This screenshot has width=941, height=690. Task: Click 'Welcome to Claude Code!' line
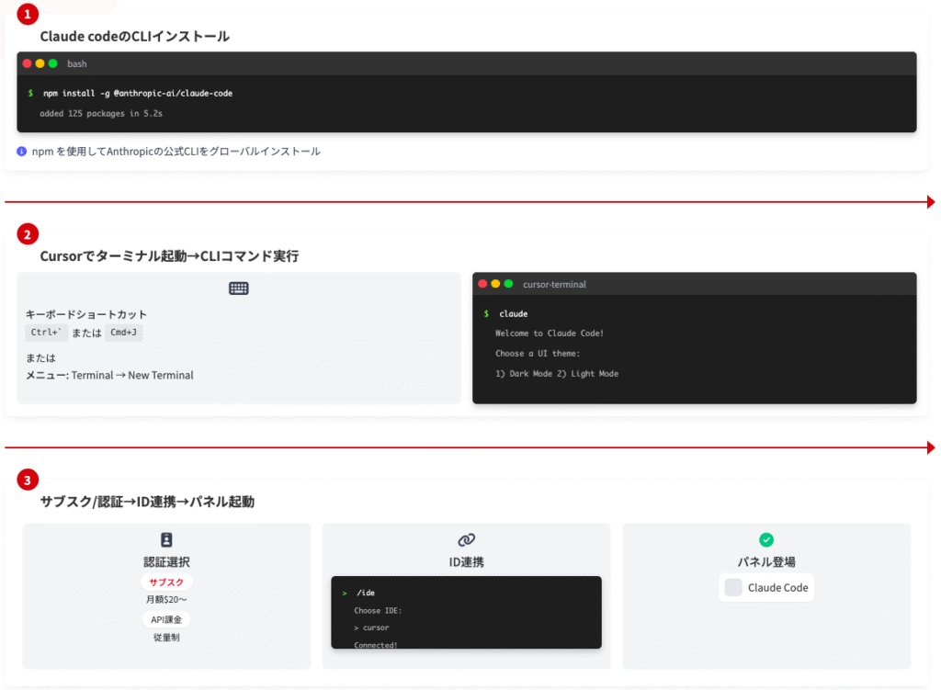click(550, 333)
